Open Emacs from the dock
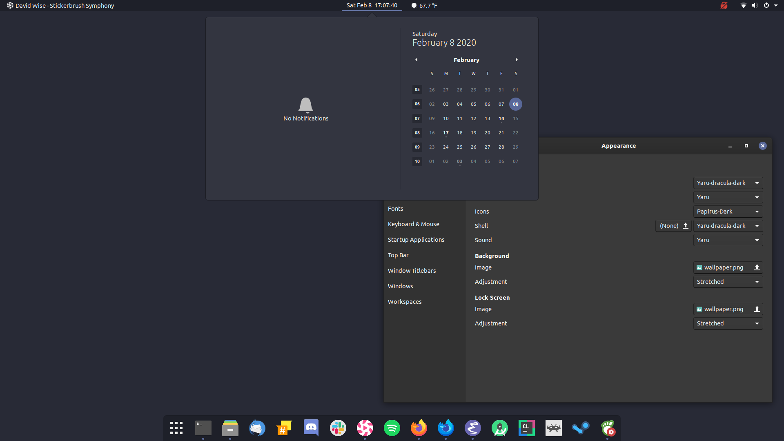This screenshot has height=441, width=784. click(x=472, y=428)
